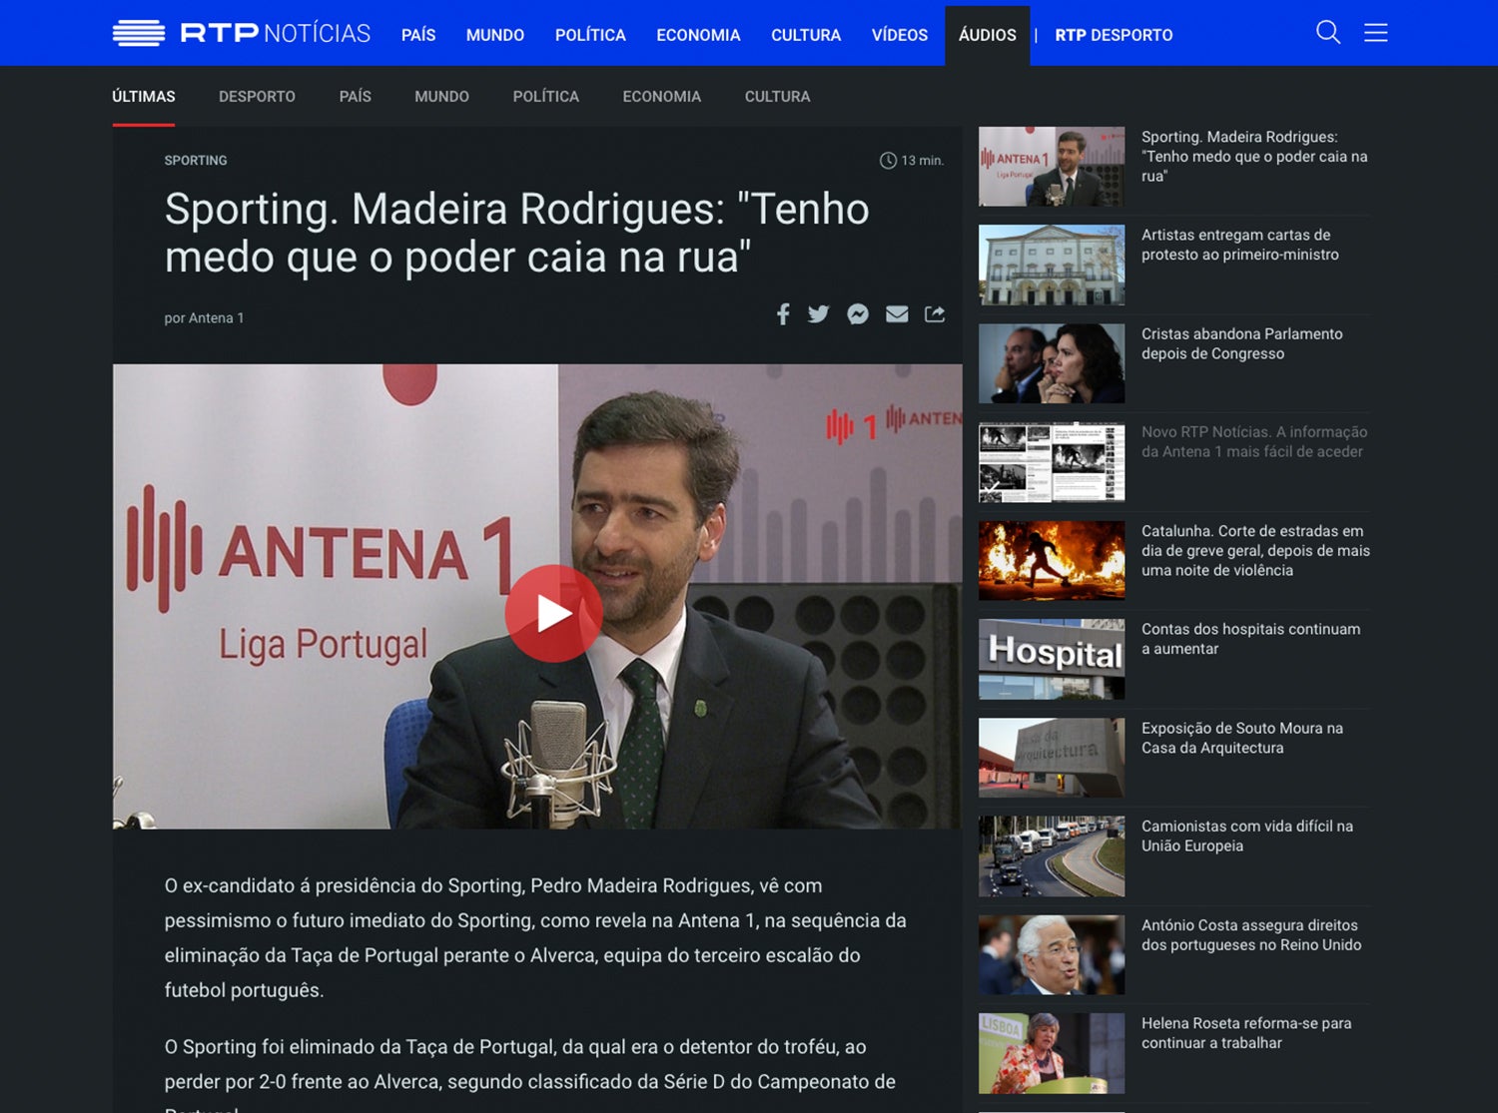Share the article on Facebook
This screenshot has width=1498, height=1113.
pyautogui.click(x=783, y=313)
